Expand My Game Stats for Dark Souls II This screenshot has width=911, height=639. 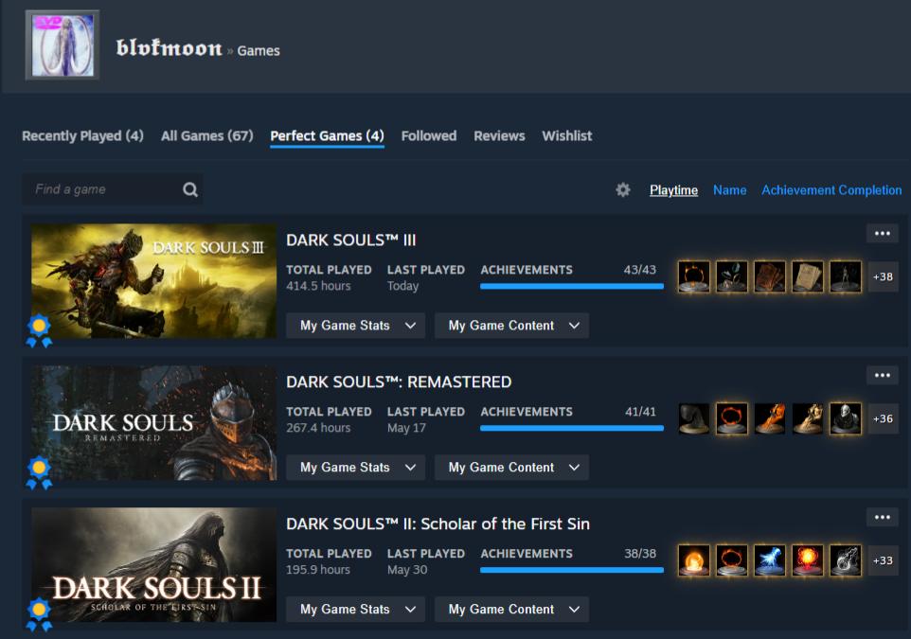(x=355, y=609)
